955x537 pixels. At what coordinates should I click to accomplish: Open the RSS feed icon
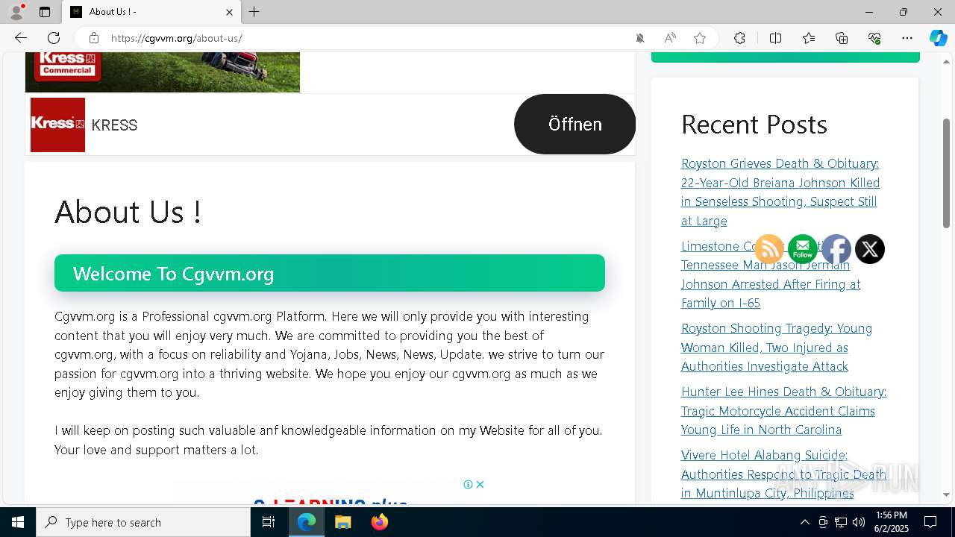click(769, 249)
